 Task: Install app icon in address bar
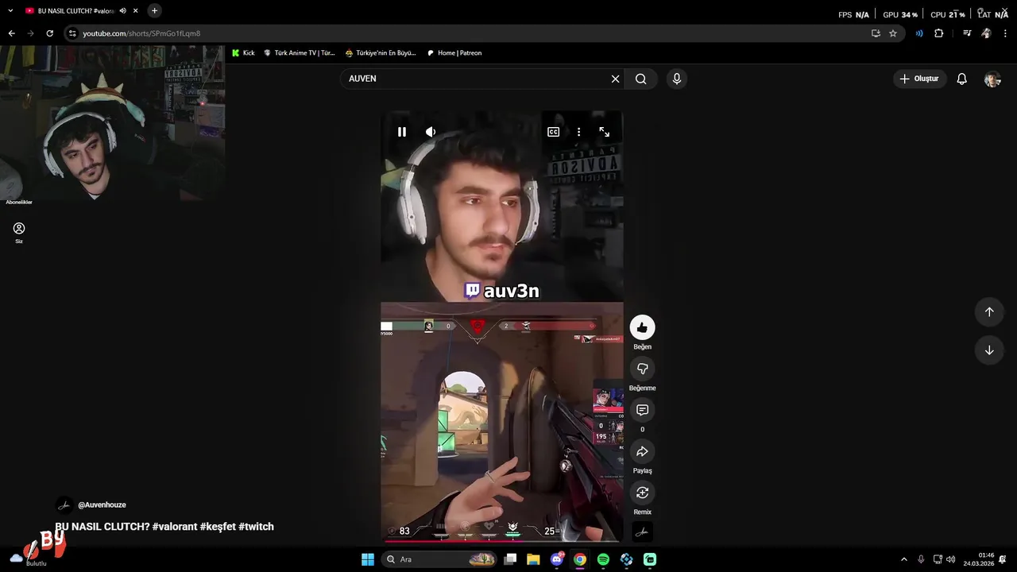[x=876, y=33]
